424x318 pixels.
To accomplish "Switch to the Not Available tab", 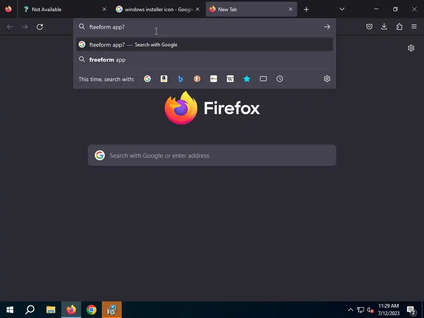I will click(x=65, y=9).
